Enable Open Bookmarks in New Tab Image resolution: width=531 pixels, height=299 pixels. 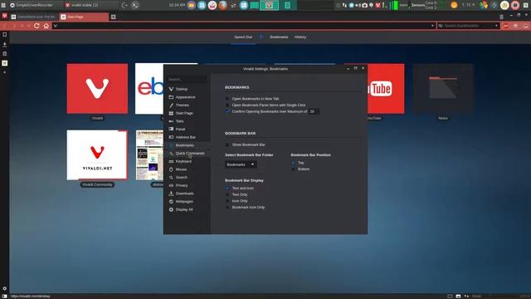point(227,99)
